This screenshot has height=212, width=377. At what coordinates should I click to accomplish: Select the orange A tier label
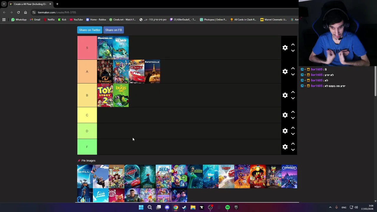tap(87, 72)
